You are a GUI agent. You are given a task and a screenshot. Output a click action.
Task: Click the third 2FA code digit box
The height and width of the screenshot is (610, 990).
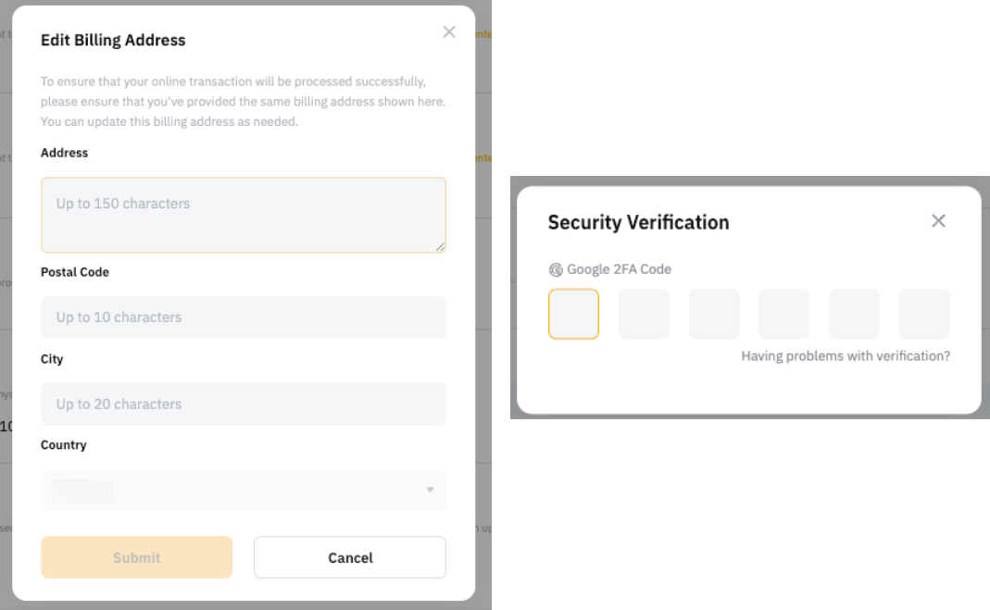(714, 314)
